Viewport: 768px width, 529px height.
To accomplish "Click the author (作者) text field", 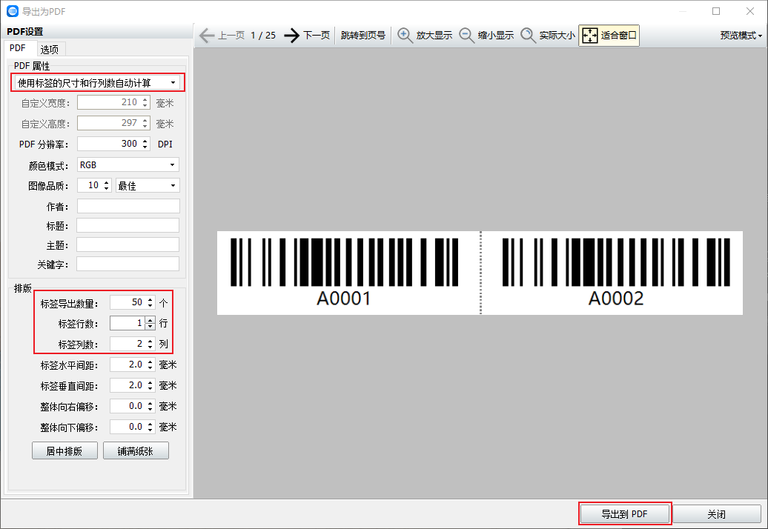I will [128, 206].
